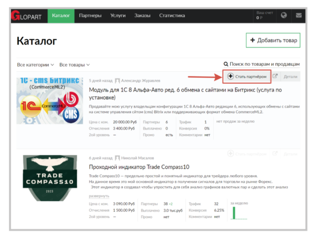Open the Проходной индикатор Trade Compass10 title
Viewport: 316px width, 239px height.
[139, 167]
